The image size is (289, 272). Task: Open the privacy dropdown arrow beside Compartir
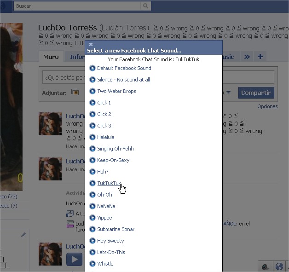point(228,92)
